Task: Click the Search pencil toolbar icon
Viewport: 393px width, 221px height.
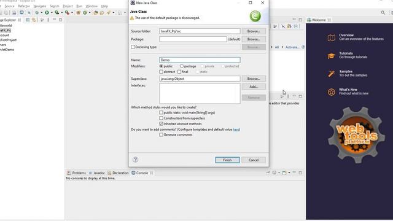Action: click(109, 12)
